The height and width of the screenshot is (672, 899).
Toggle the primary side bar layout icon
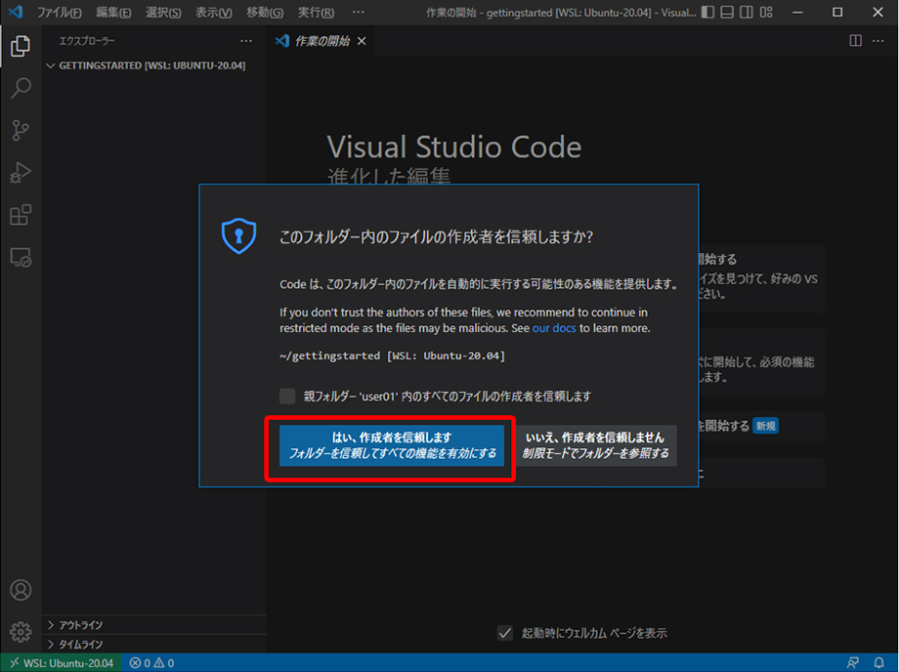point(708,12)
